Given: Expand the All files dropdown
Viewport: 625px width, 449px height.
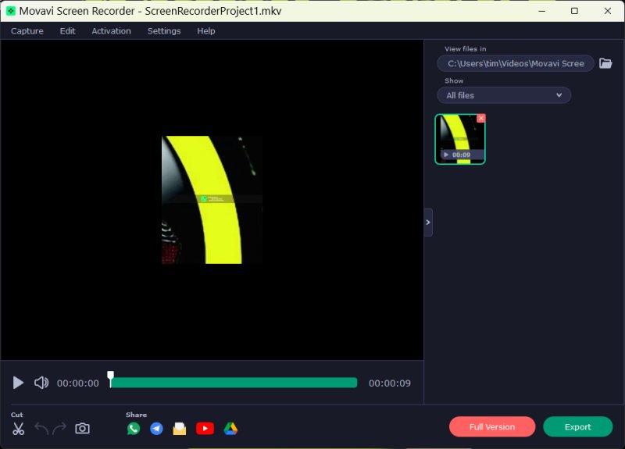Looking at the screenshot, I should 504,95.
